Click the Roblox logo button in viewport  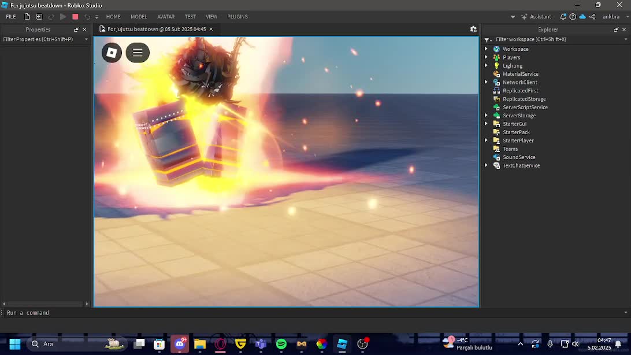pyautogui.click(x=112, y=53)
